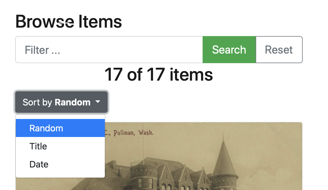Choose Title to sort items alphabetically
The width and height of the screenshot is (328, 190).
click(38, 146)
